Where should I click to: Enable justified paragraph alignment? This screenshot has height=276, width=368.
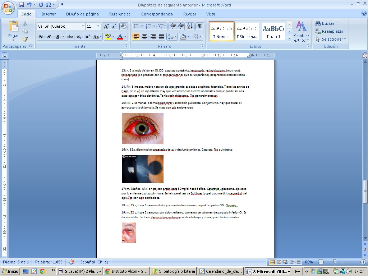point(161,37)
